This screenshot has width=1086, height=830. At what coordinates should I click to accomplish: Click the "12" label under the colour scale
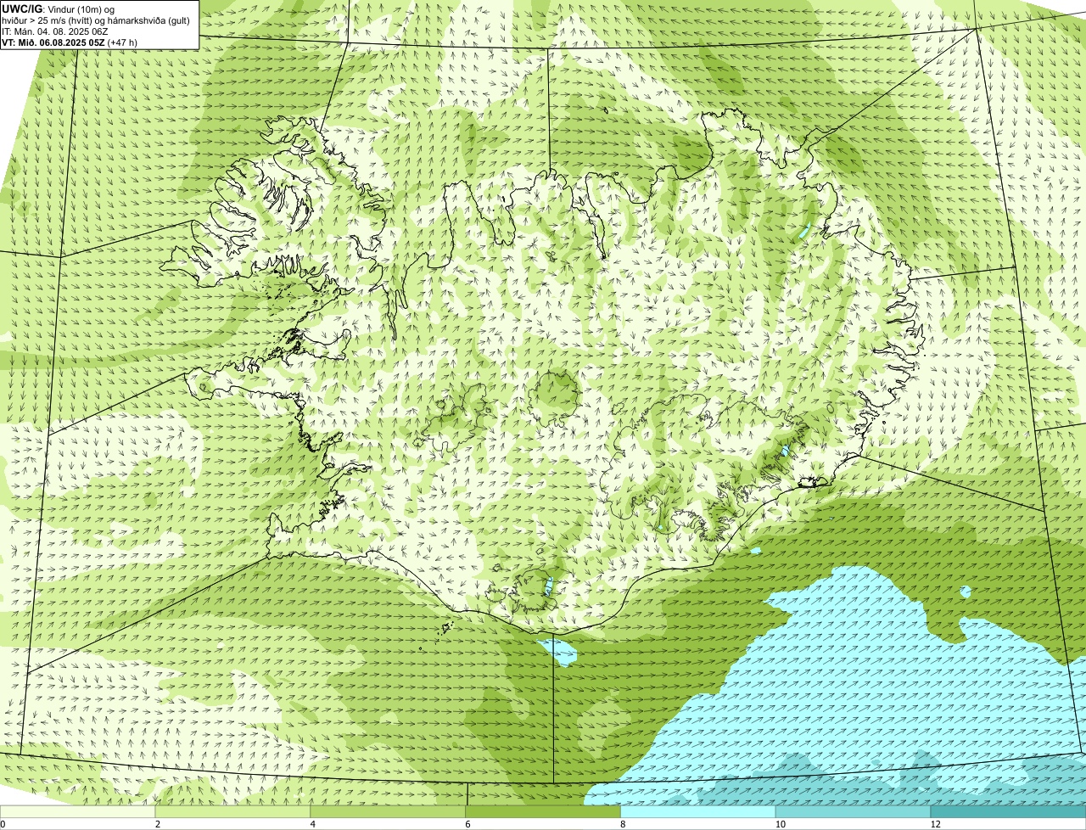[x=934, y=824]
